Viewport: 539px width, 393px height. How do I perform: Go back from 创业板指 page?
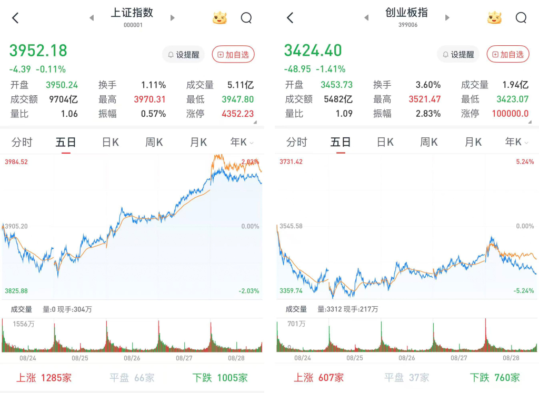290,18
